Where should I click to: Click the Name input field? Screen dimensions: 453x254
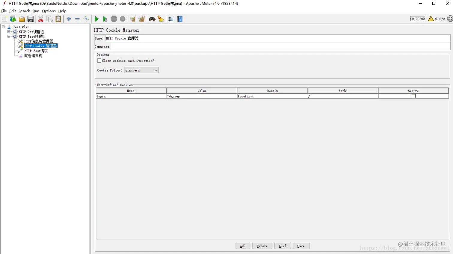pos(277,38)
